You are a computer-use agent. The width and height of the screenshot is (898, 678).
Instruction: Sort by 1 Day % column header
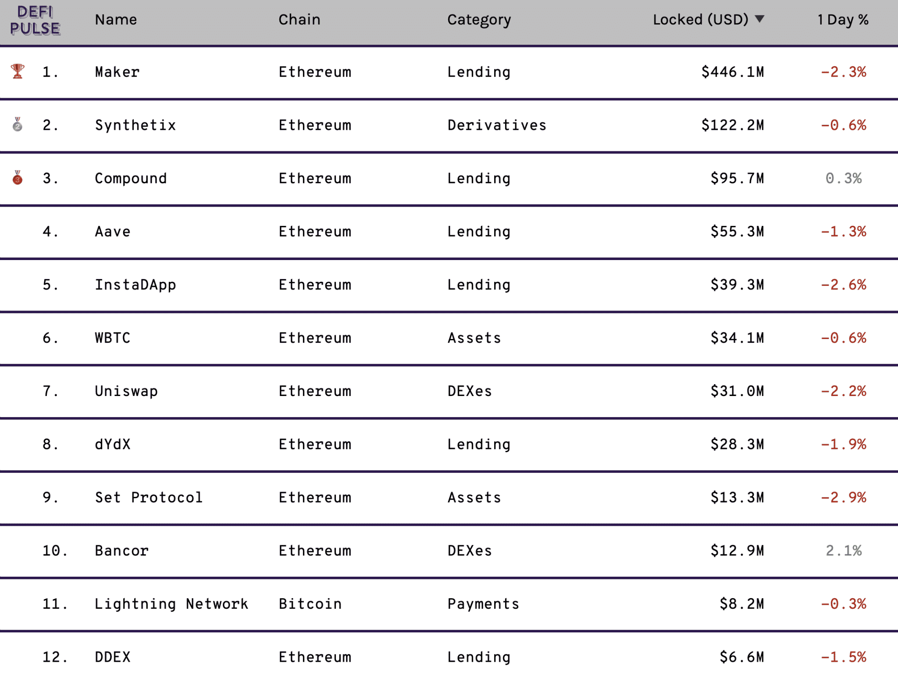(843, 20)
